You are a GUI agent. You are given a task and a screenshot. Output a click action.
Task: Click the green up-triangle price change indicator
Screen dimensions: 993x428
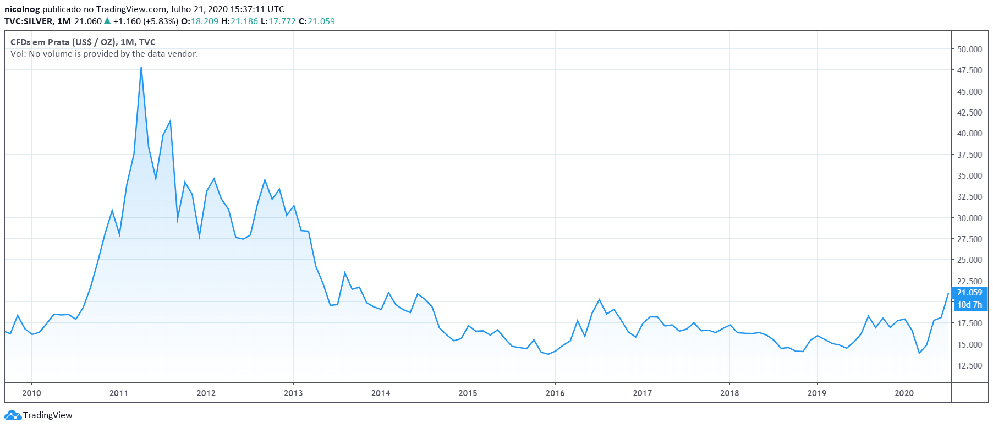click(x=107, y=21)
